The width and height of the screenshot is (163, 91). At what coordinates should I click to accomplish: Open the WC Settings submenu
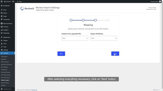pyautogui.click(x=4, y=67)
